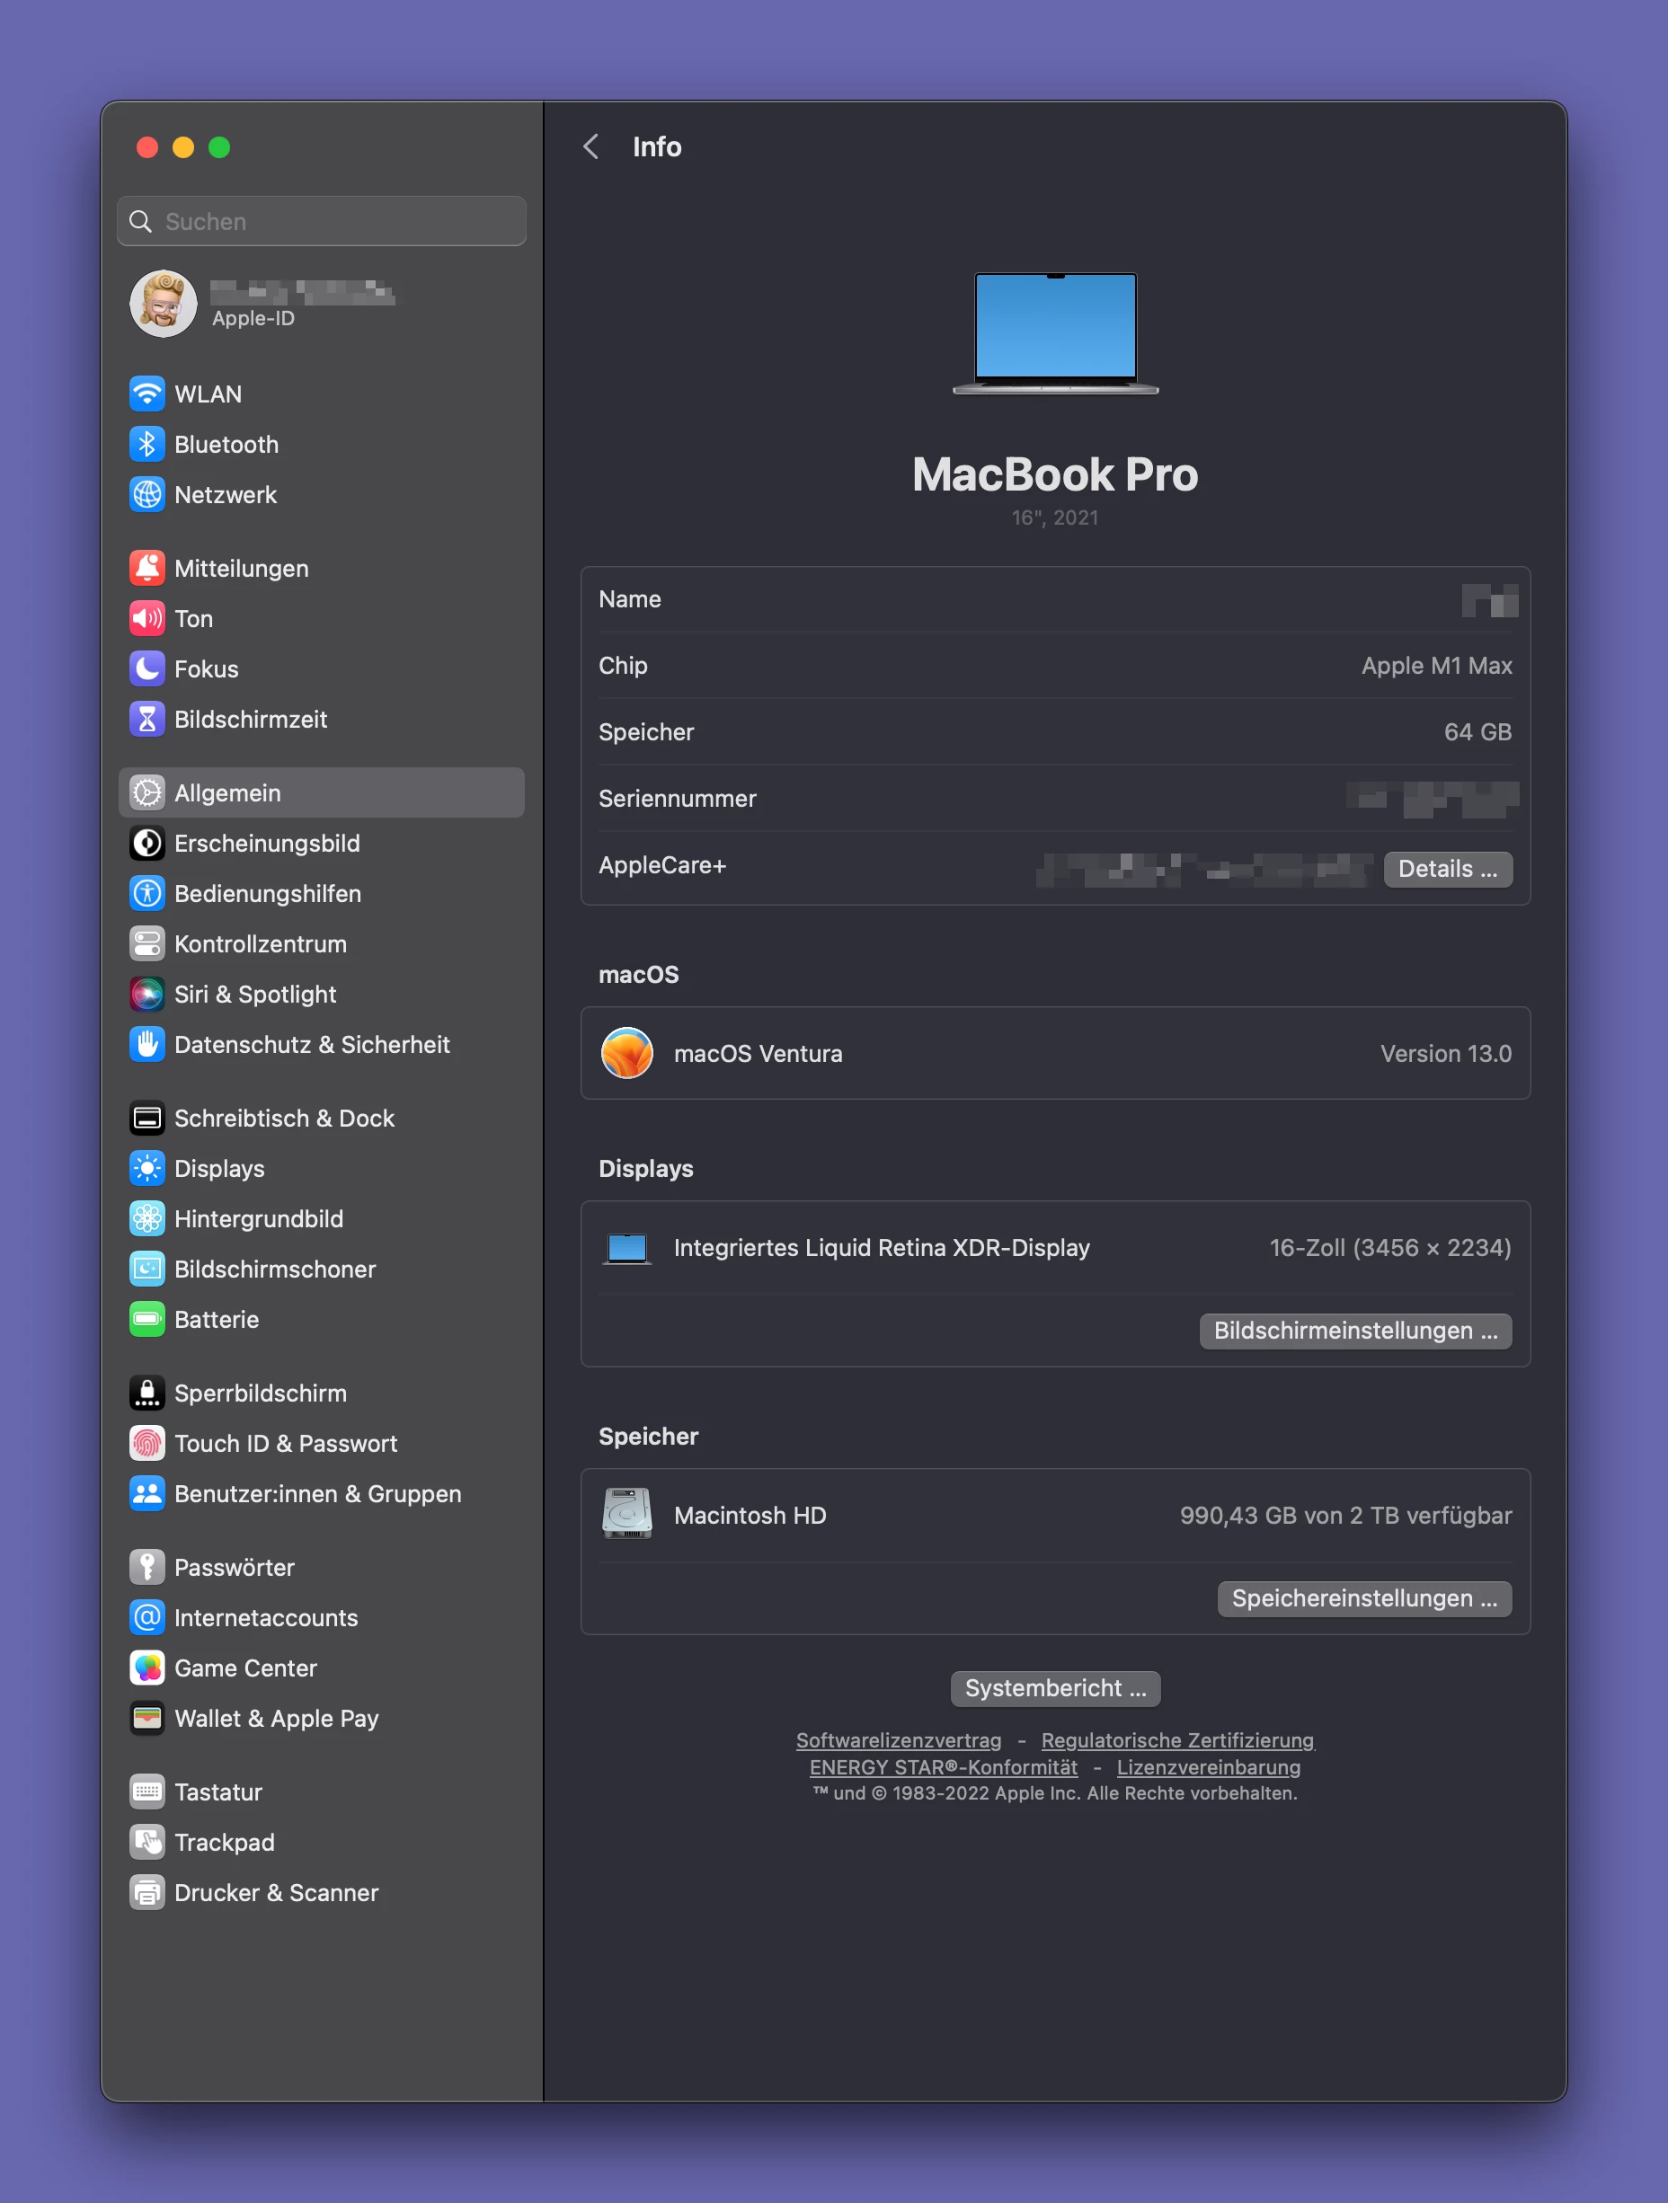Open the Lizenzvereinbarung link

(x=1209, y=1766)
